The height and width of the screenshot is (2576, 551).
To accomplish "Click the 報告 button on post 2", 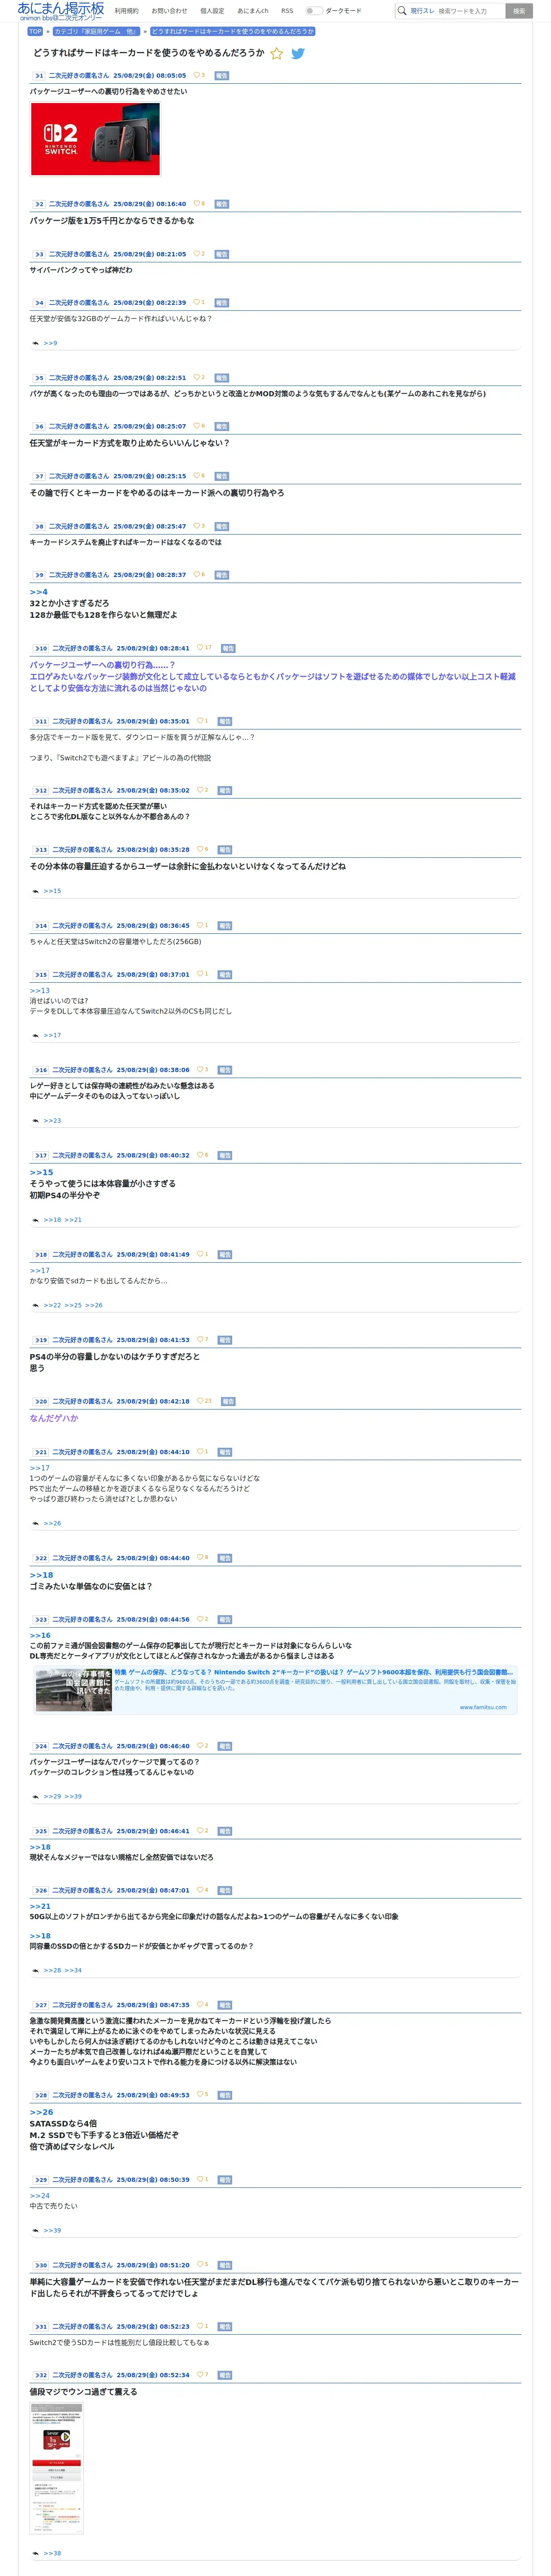I will click(x=222, y=204).
